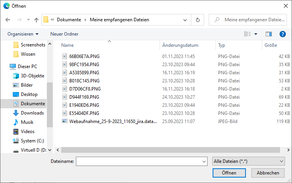Click the file icon of 66B06E7A.PNG
The image size is (292, 183).
click(65, 56)
